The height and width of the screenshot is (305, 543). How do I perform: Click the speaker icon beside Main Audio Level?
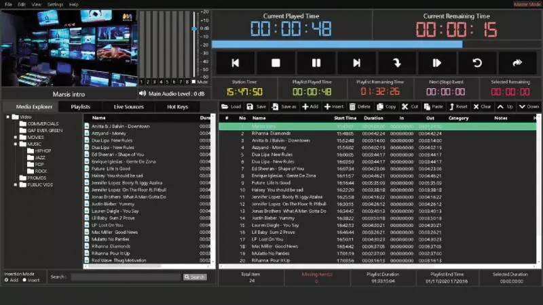coord(143,94)
